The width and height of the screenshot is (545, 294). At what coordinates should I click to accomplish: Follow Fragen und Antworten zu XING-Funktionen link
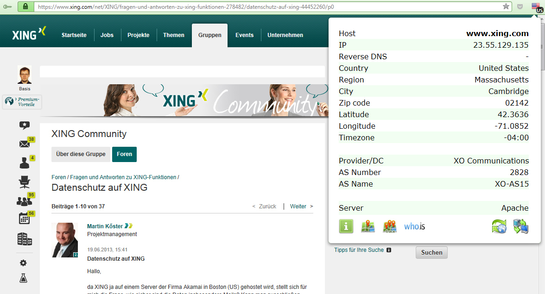pyautogui.click(x=123, y=177)
